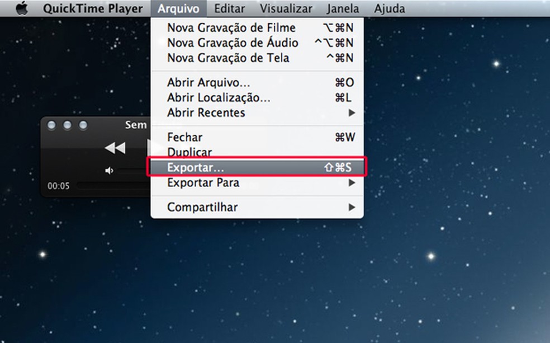Click the player window title 'Sem'
This screenshot has height=343, width=550.
(136, 125)
